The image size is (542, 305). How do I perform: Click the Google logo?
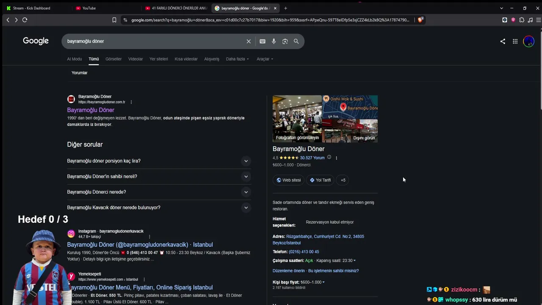(x=36, y=41)
